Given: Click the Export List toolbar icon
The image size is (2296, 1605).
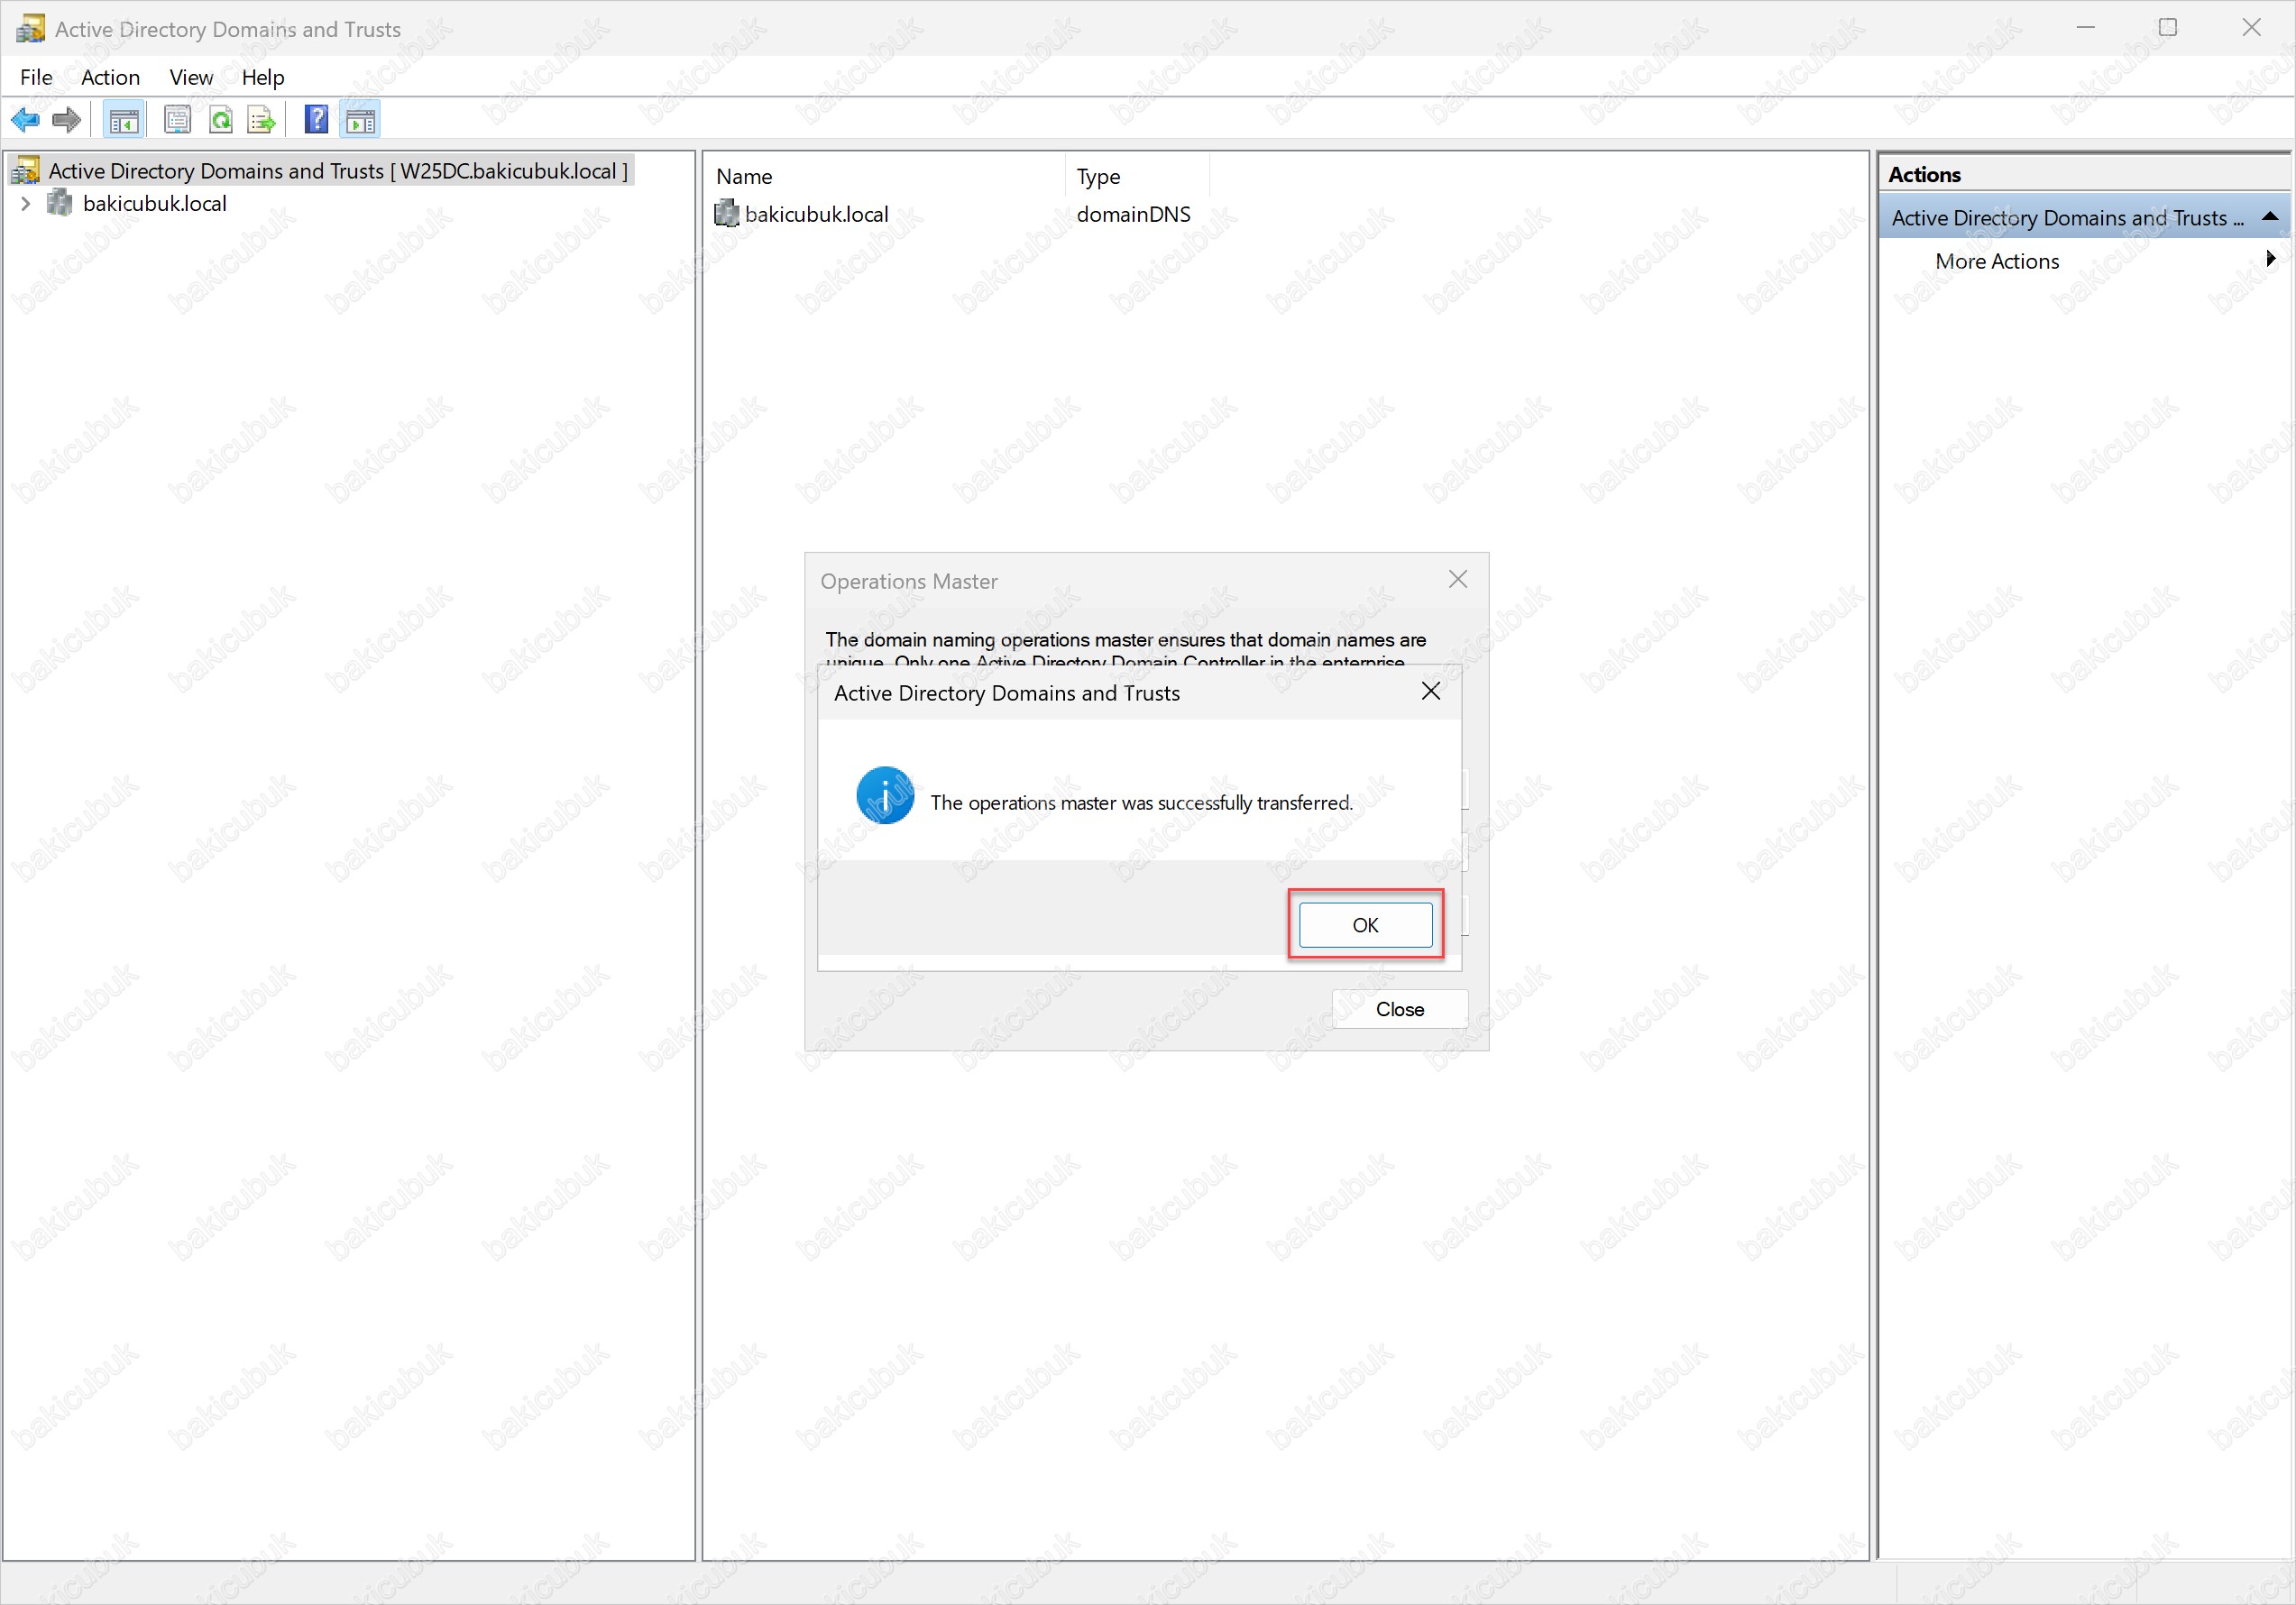Looking at the screenshot, I should pyautogui.click(x=261, y=120).
